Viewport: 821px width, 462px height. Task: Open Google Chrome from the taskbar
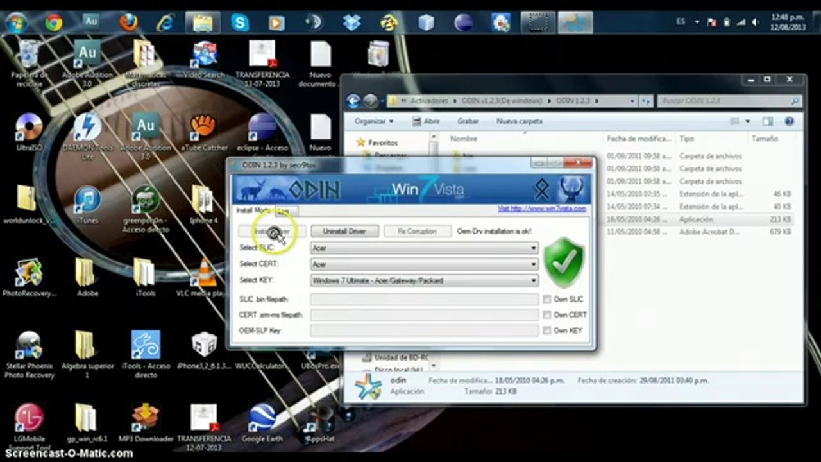click(x=54, y=22)
